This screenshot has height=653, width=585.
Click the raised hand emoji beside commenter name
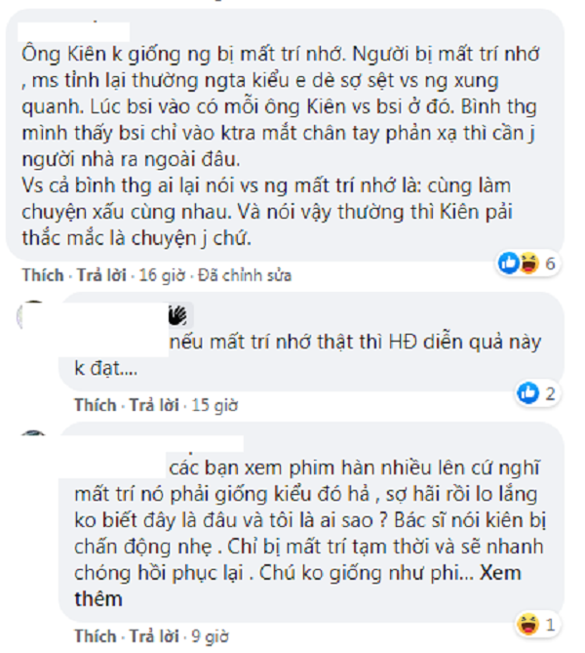point(178,314)
